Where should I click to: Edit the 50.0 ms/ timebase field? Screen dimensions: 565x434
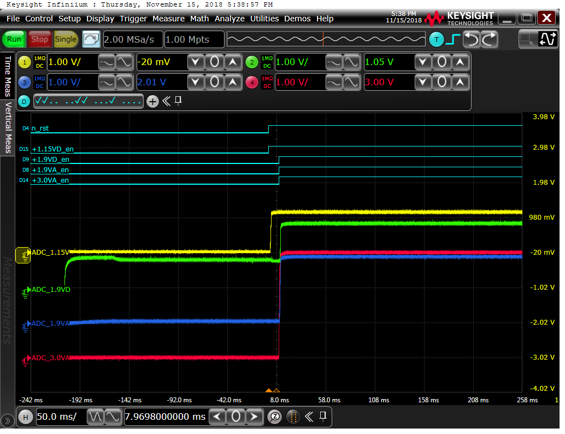pos(61,417)
